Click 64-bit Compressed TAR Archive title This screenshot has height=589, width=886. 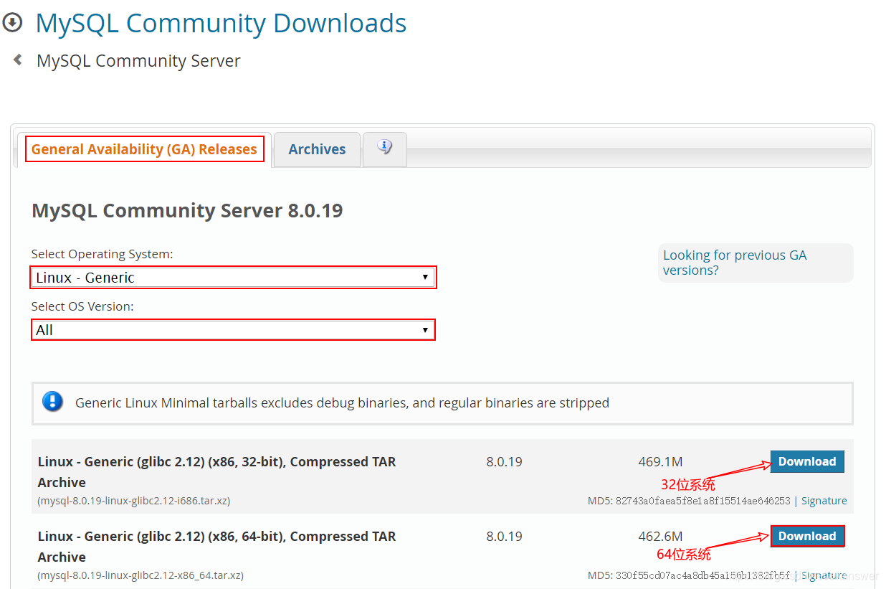[x=216, y=547]
